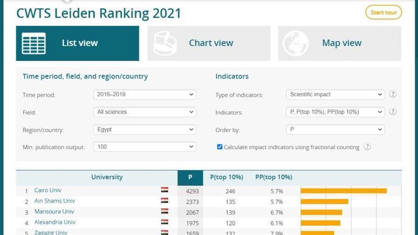Click the Egypt flag beside Mansoura Univ

click(x=165, y=211)
